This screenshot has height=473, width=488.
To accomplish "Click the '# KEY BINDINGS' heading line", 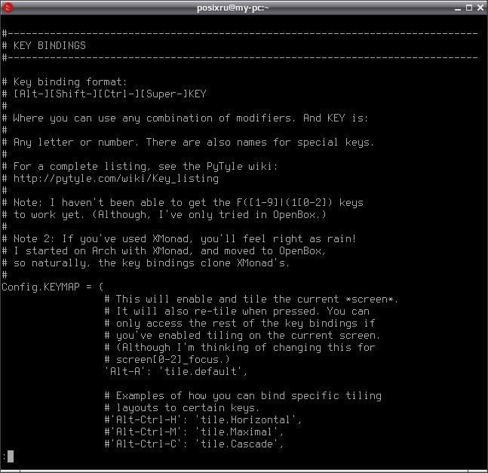I will pos(44,46).
